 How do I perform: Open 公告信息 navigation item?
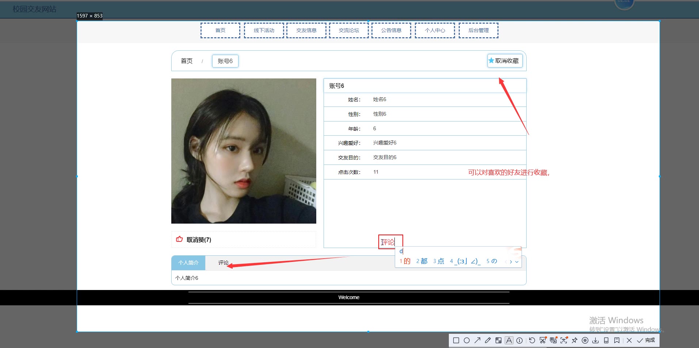(391, 30)
